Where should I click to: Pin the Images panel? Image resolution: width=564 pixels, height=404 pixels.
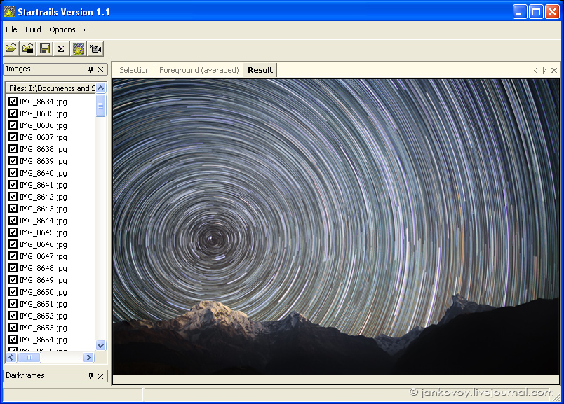tap(90, 69)
